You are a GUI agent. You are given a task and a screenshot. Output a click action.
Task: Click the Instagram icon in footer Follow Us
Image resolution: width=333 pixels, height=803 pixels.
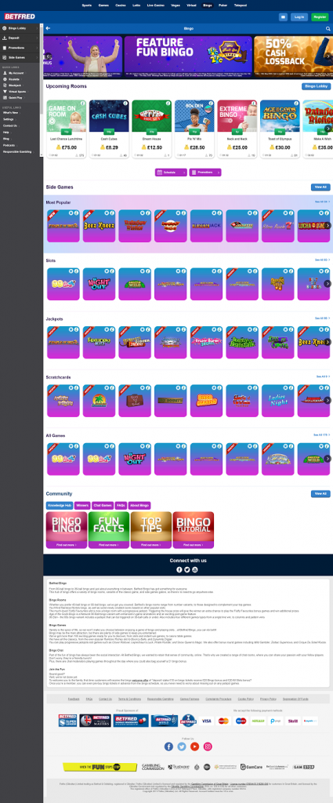click(x=208, y=747)
